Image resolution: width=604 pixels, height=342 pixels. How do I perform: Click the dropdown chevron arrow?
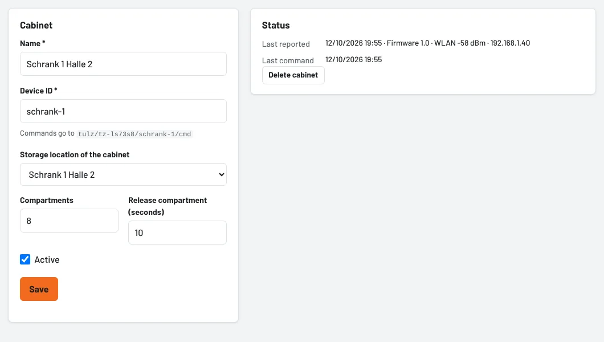222,174
